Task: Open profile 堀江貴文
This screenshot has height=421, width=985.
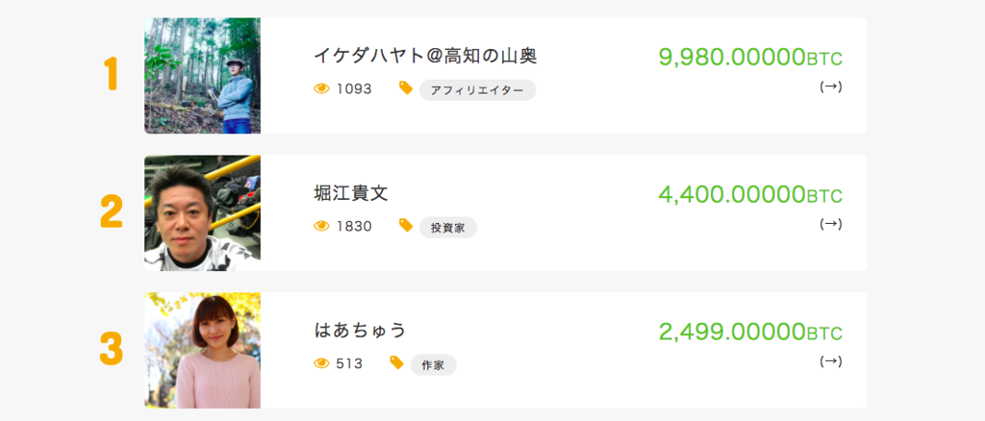Action: [350, 193]
